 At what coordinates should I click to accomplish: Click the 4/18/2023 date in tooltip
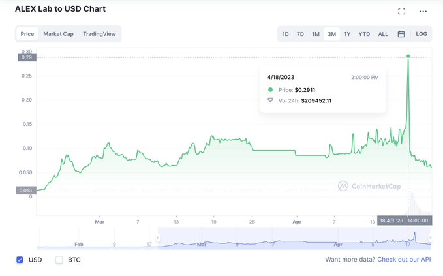[281, 77]
